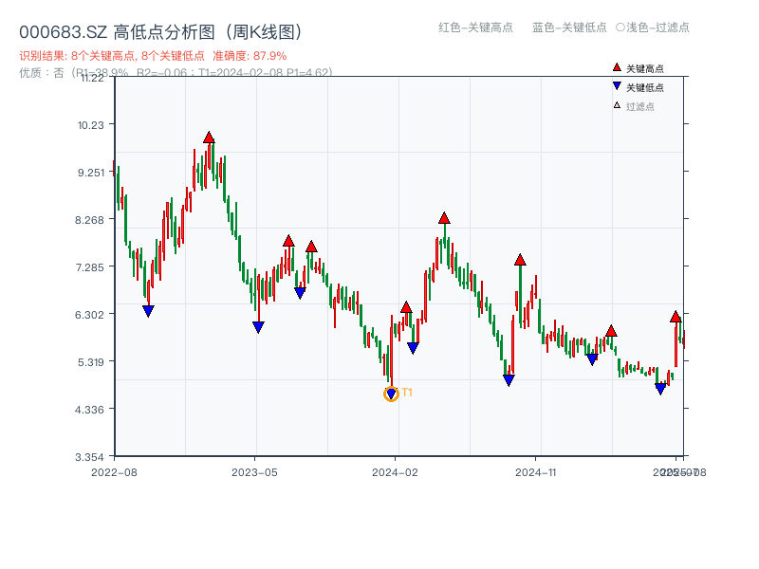Screen dimensions: 759x569
Task: Select the orange-circled T1 low marker
Action: point(391,394)
